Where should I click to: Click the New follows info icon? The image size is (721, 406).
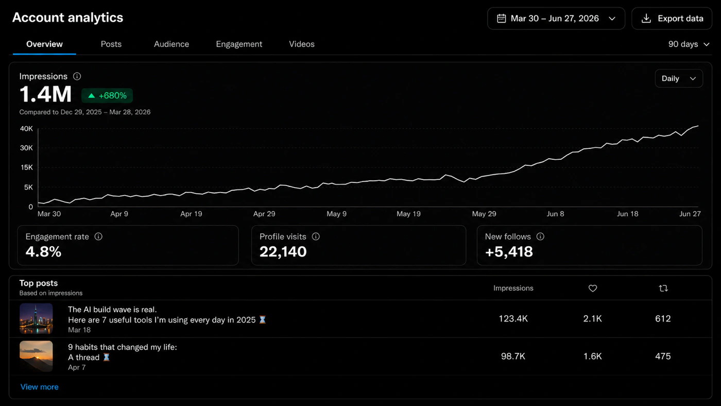click(x=540, y=236)
